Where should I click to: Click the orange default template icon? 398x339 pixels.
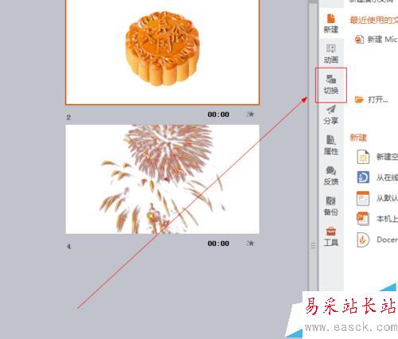pyautogui.click(x=363, y=198)
